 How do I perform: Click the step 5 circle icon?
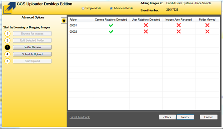8,61
